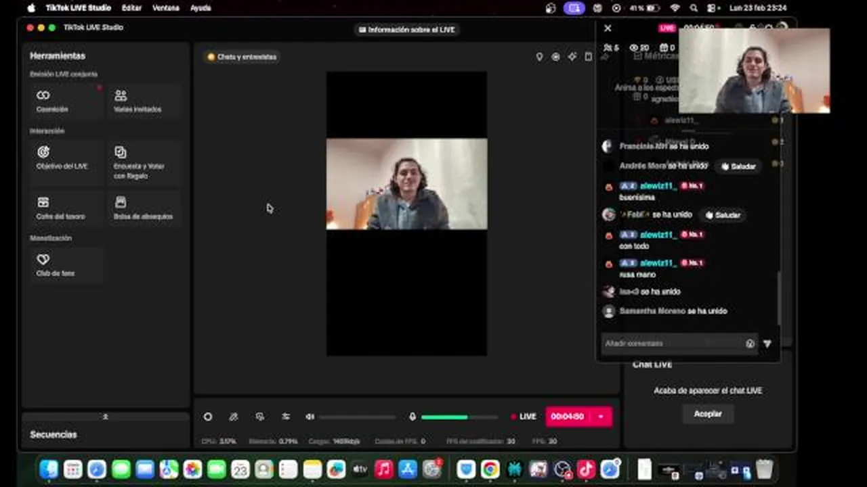
Task: Open Control Center in the menu bar
Action: coord(713,8)
